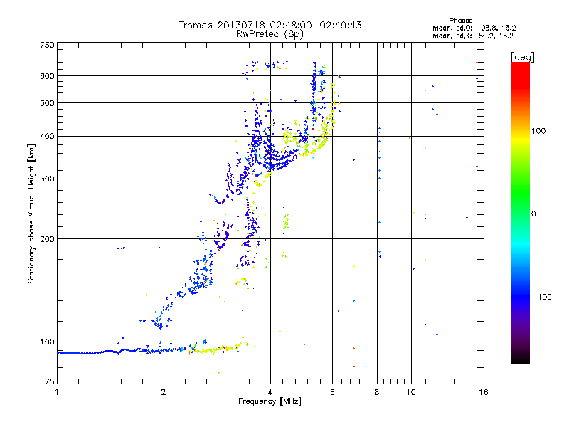
Task: Click the y-axis '400' tick label
Action: coord(47,137)
